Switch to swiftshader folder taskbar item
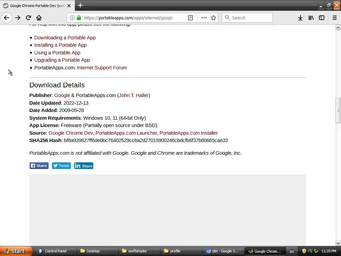Screen dimensions: 341x256 (139, 251)
